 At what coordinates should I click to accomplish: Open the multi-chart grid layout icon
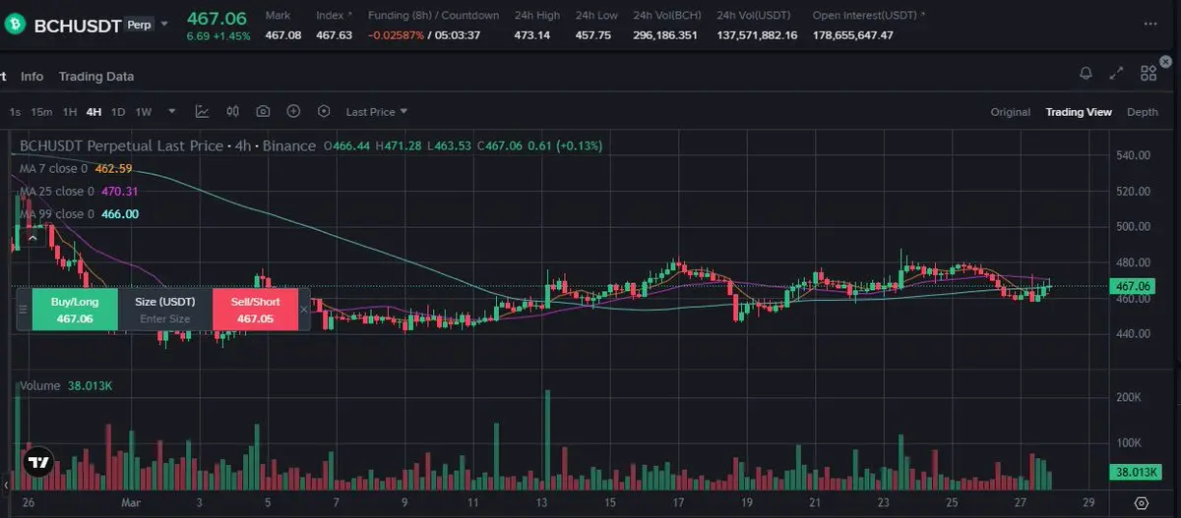1148,73
